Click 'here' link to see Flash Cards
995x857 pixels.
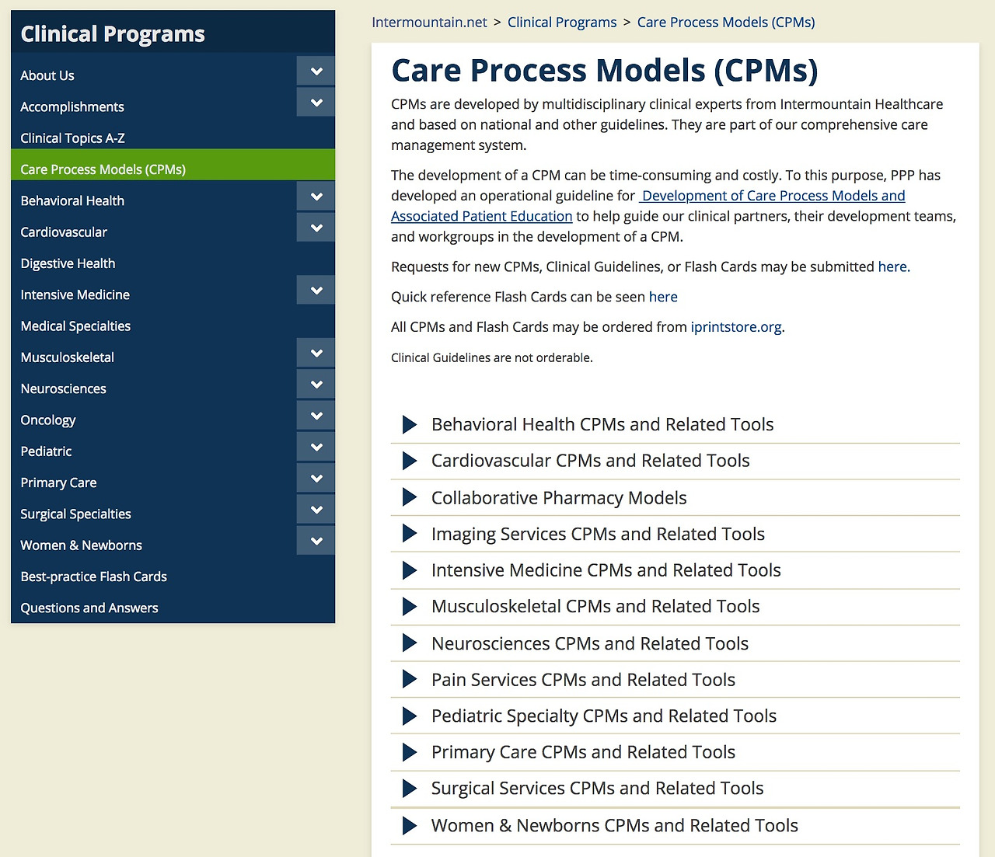[663, 297]
